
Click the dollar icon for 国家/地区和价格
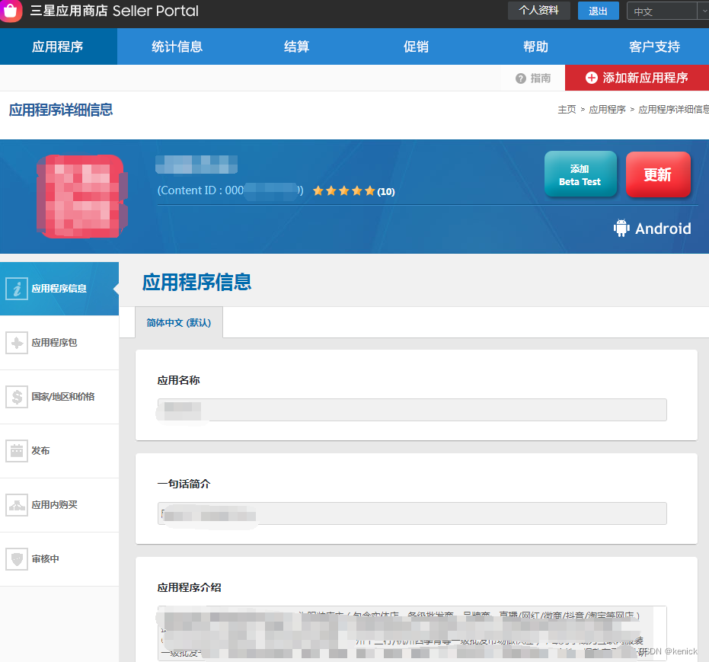click(17, 397)
